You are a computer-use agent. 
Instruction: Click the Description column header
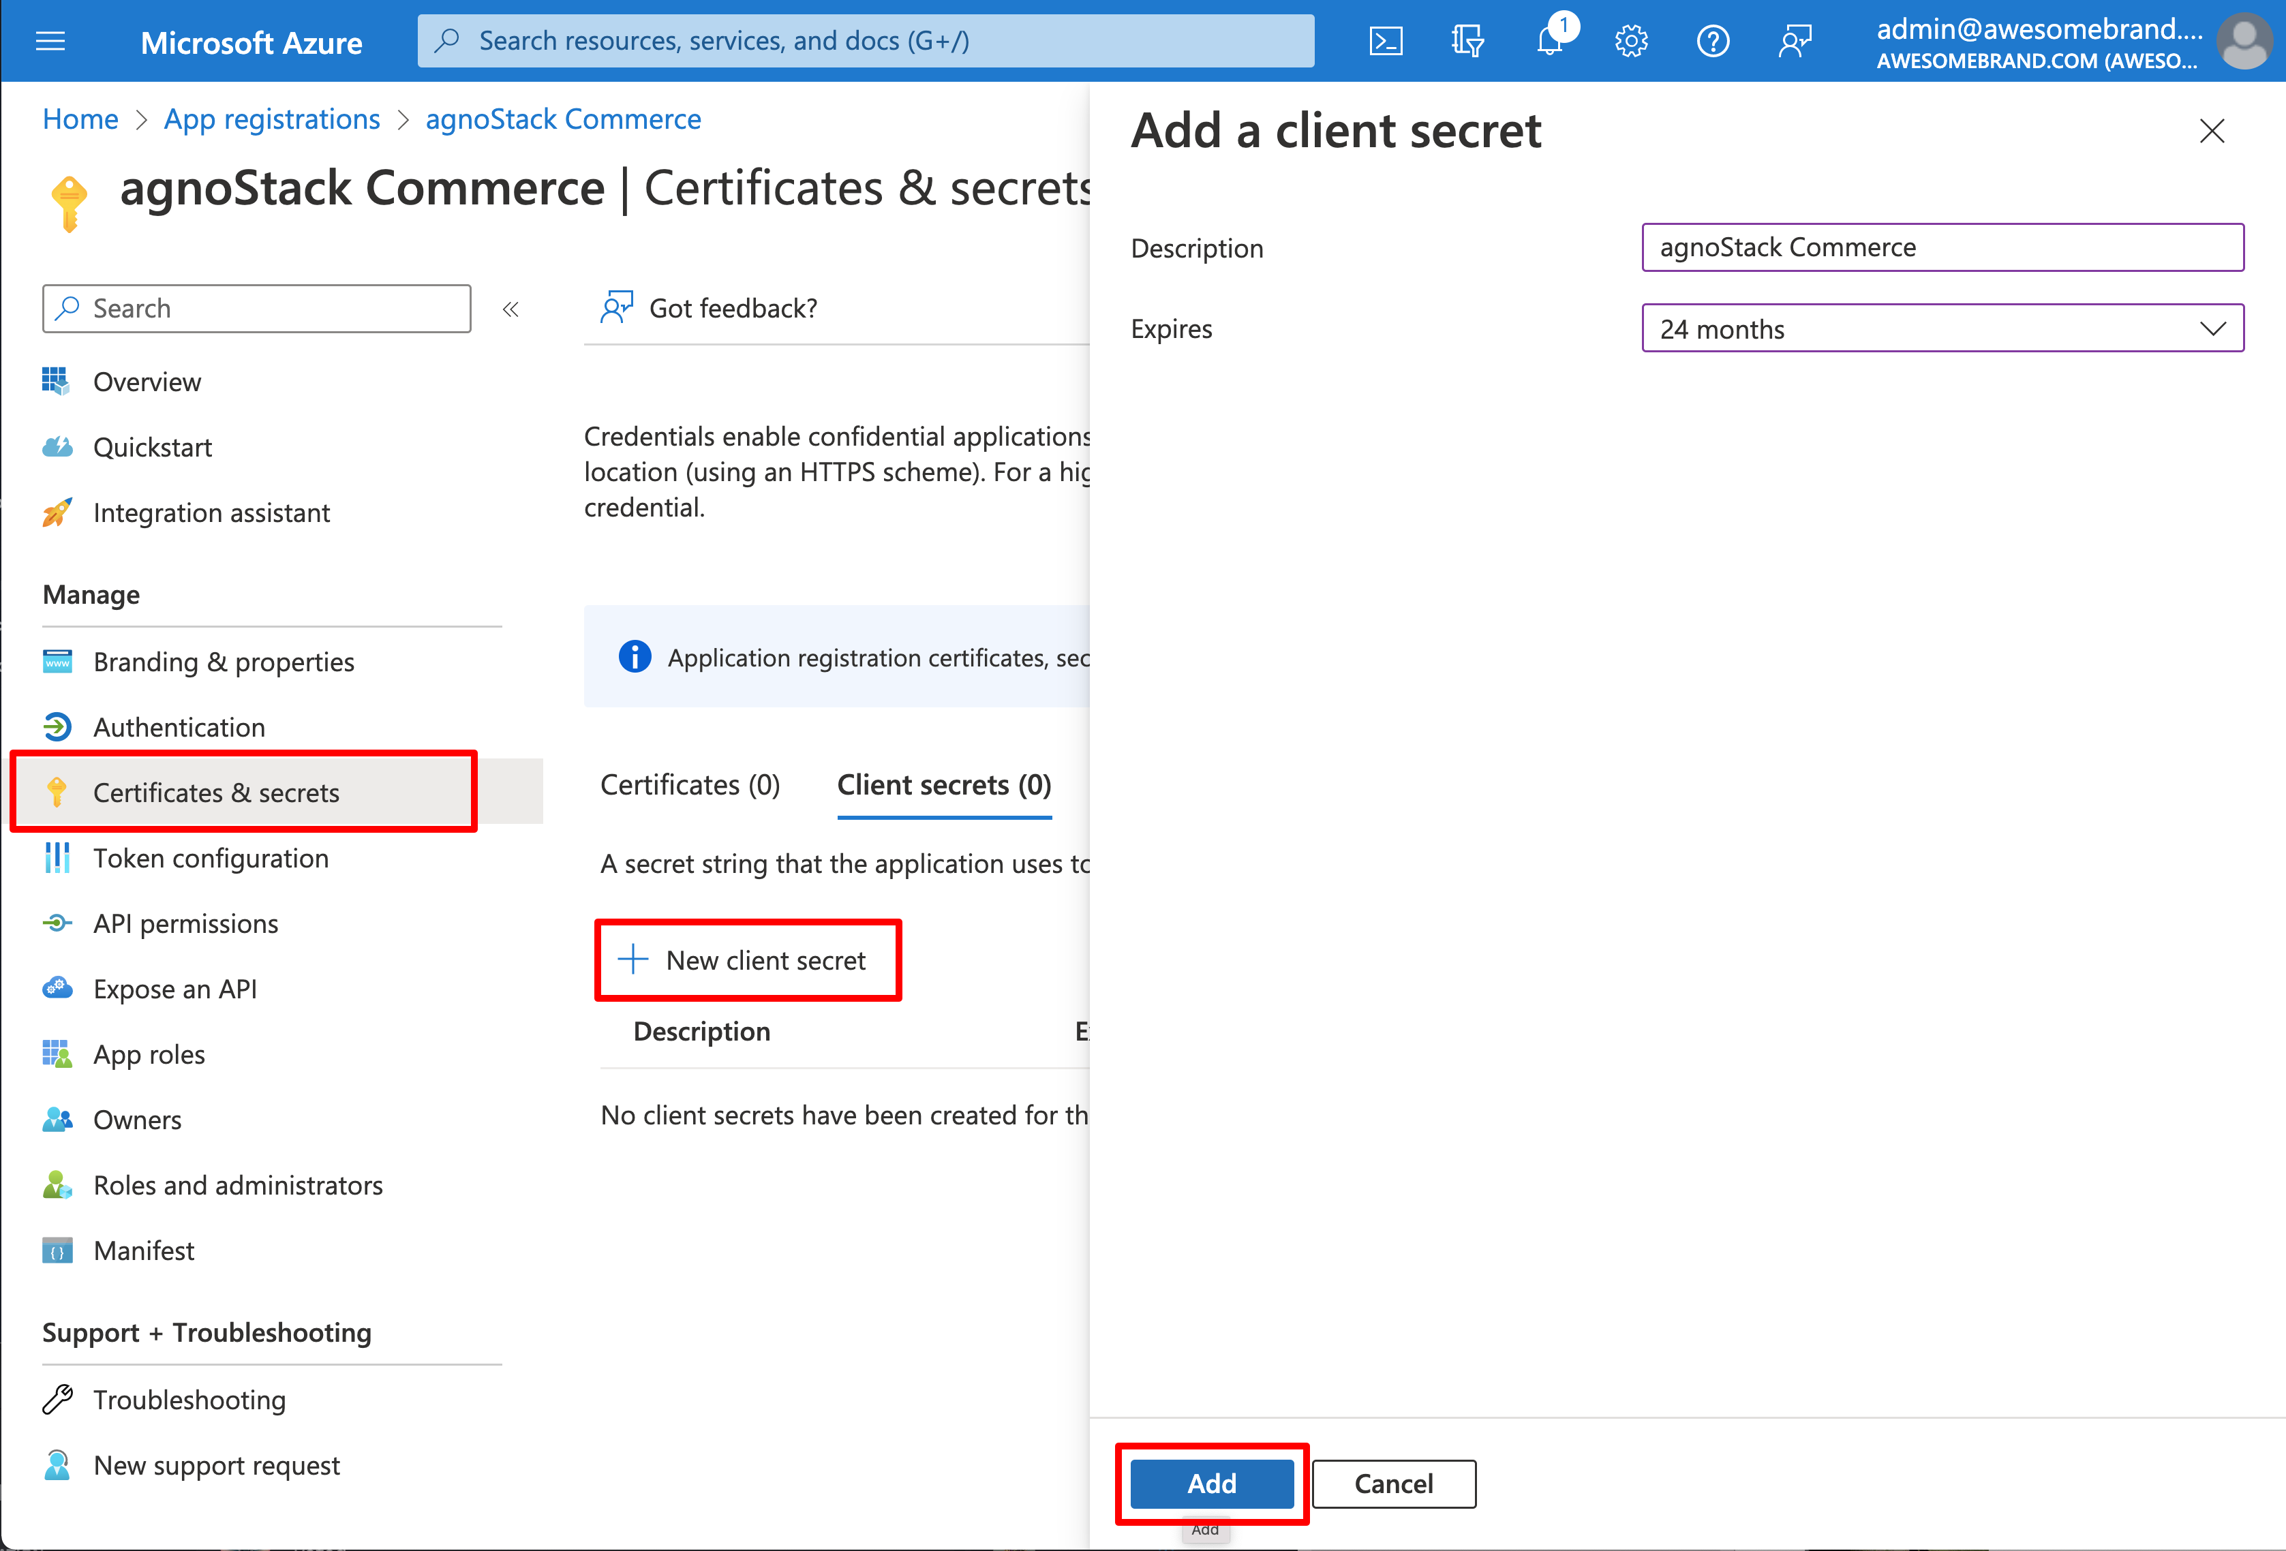701,1031
